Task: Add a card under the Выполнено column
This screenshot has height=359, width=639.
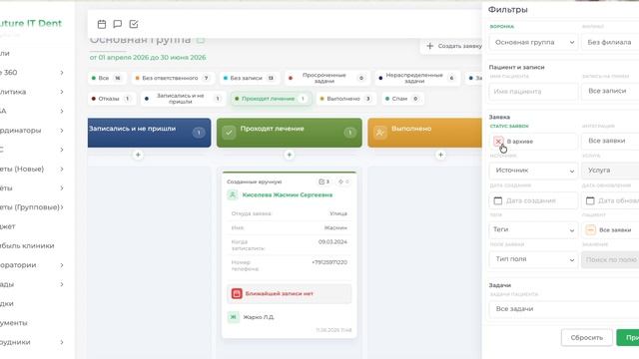Action: click(x=440, y=155)
